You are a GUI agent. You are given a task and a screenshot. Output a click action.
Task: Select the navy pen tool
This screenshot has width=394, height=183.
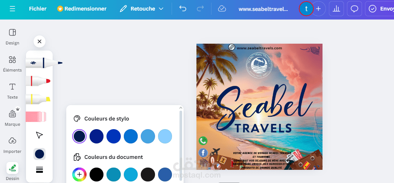pyautogui.click(x=44, y=63)
